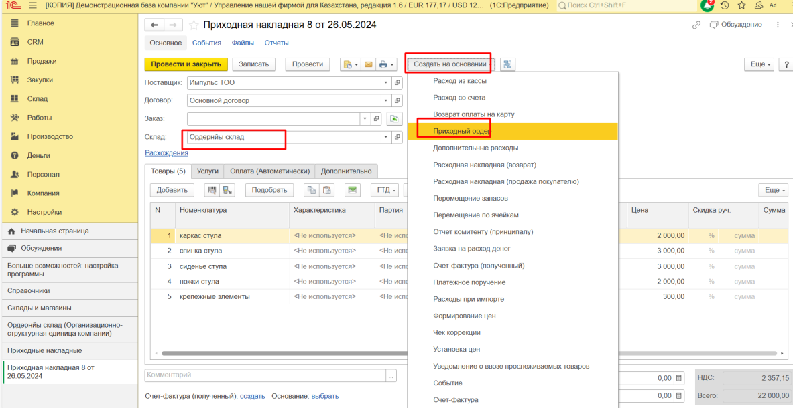
Task: Choose Перемещение запасов in the dropdown list
Action: (x=470, y=198)
